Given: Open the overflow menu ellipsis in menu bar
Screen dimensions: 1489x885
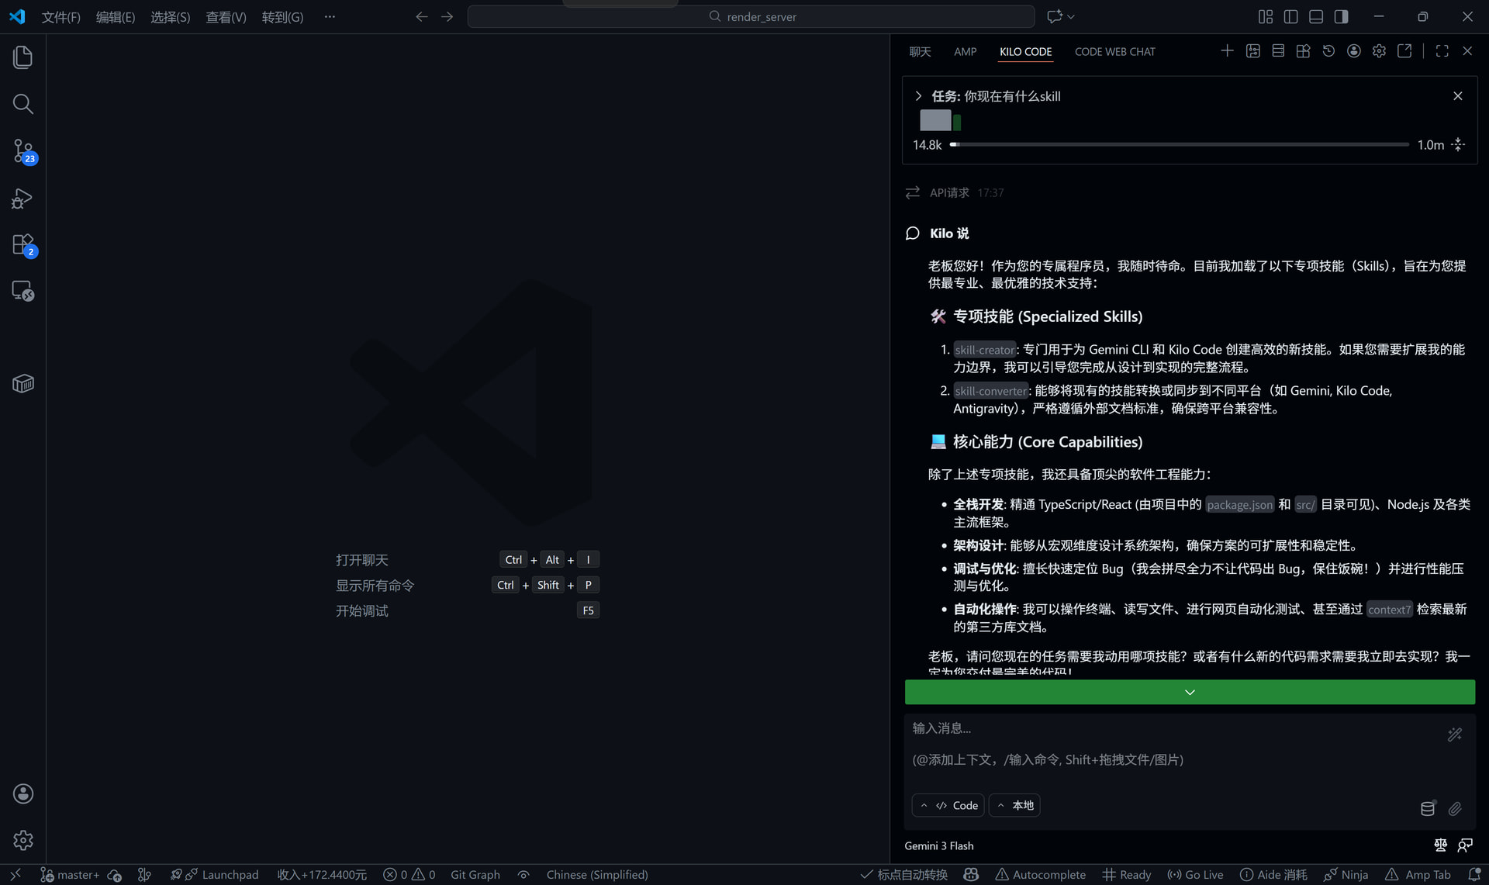Looking at the screenshot, I should pyautogui.click(x=330, y=16).
